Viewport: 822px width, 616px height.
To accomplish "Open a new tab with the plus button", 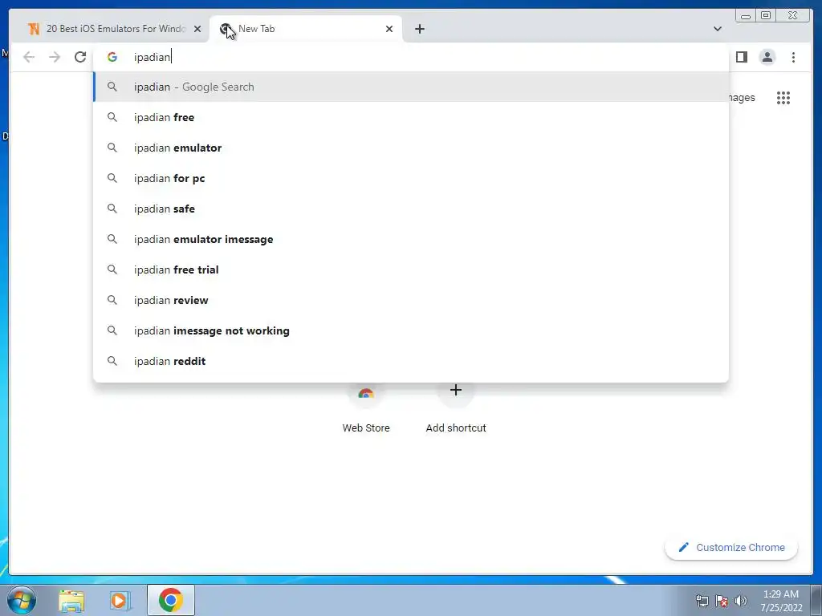I will point(419,29).
